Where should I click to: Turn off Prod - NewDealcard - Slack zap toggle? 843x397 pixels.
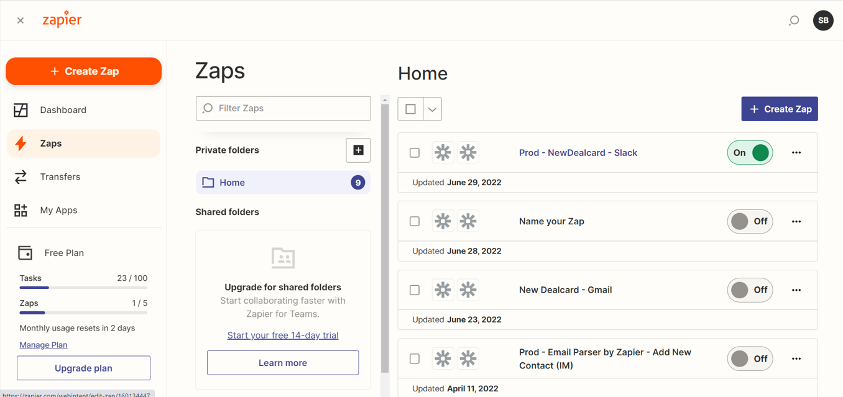click(750, 153)
